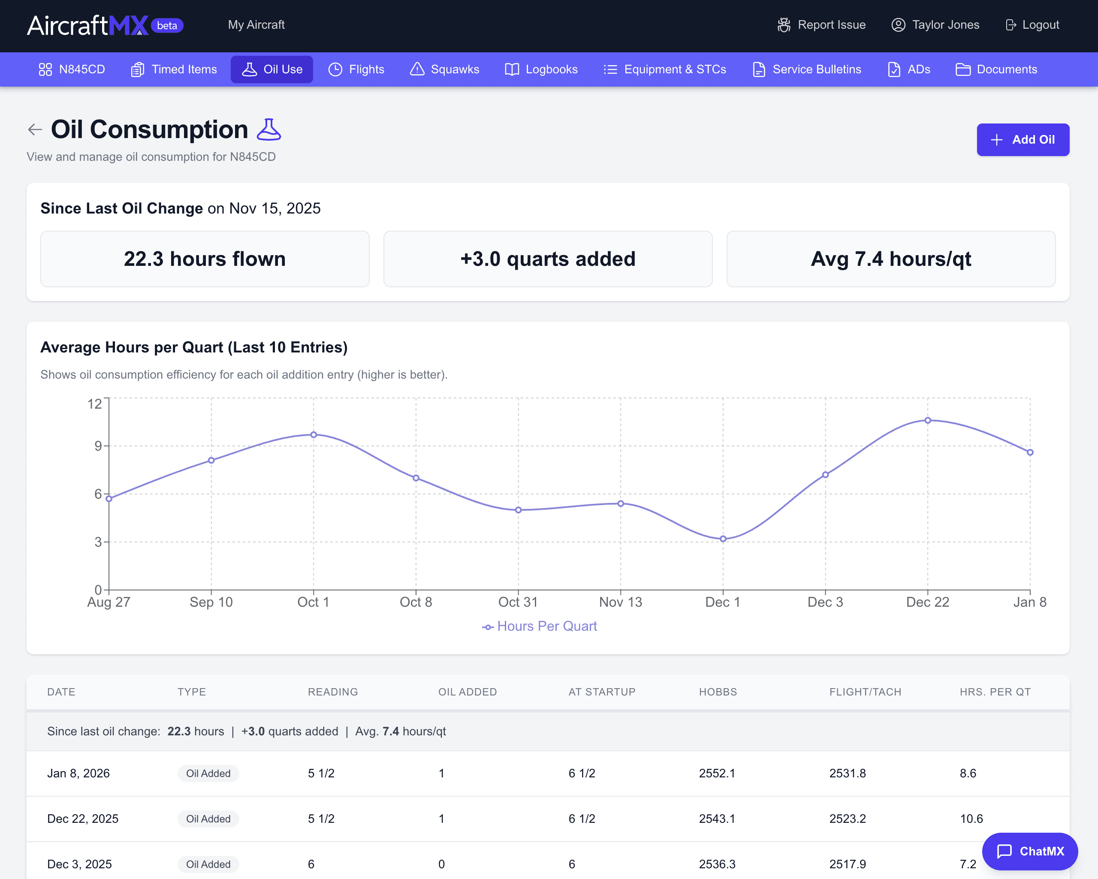Click the flask icon next to page title
The image size is (1098, 879).
(x=268, y=129)
